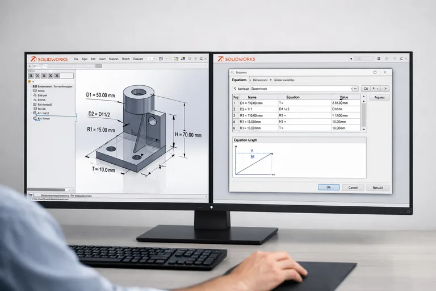This screenshot has height=291, width=436.
Task: Open the grayed dropdown in right window toolbar
Action: tap(364, 59)
